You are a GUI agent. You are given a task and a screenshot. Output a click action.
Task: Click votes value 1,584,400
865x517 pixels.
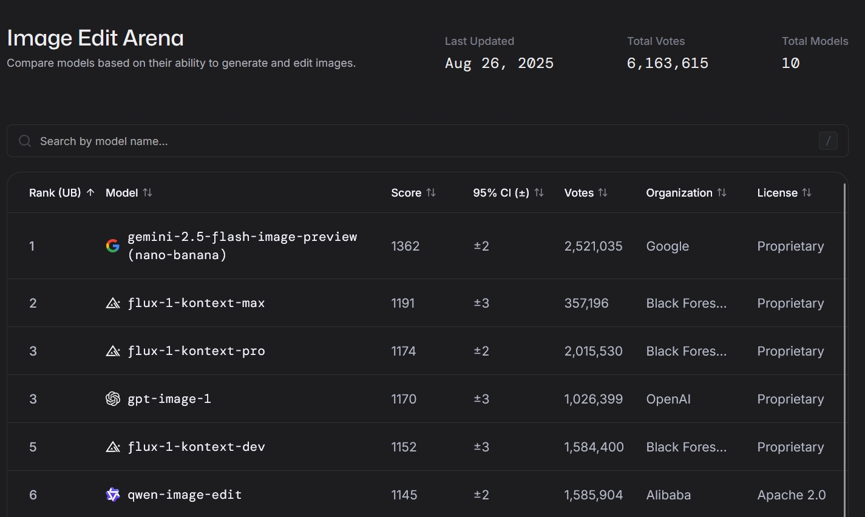[x=594, y=447]
